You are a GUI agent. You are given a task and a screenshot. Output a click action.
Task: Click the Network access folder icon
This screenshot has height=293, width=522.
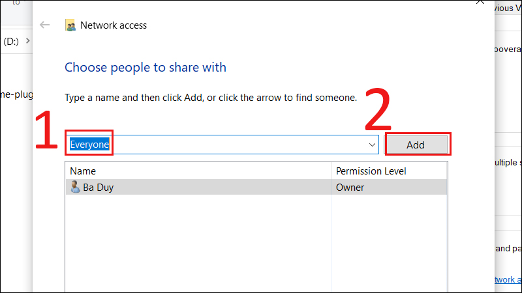coord(70,25)
